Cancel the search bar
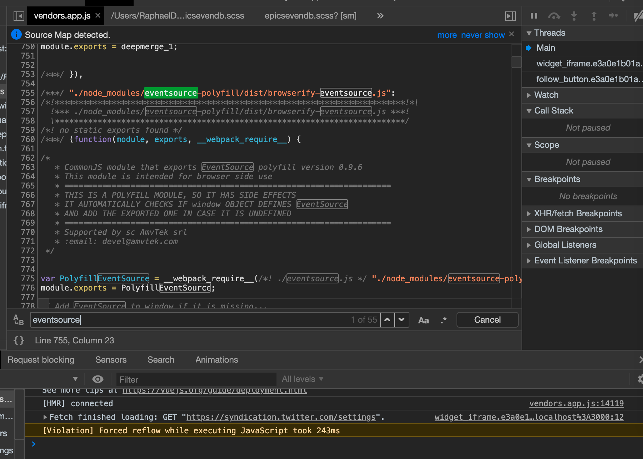This screenshot has width=643, height=459. 487,320
